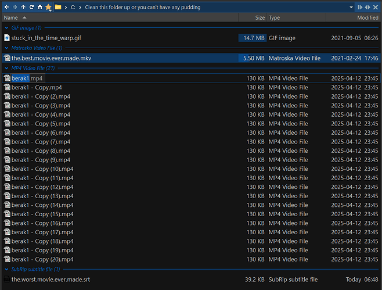
Task: Click the Forward navigation arrow
Action: 15,7
